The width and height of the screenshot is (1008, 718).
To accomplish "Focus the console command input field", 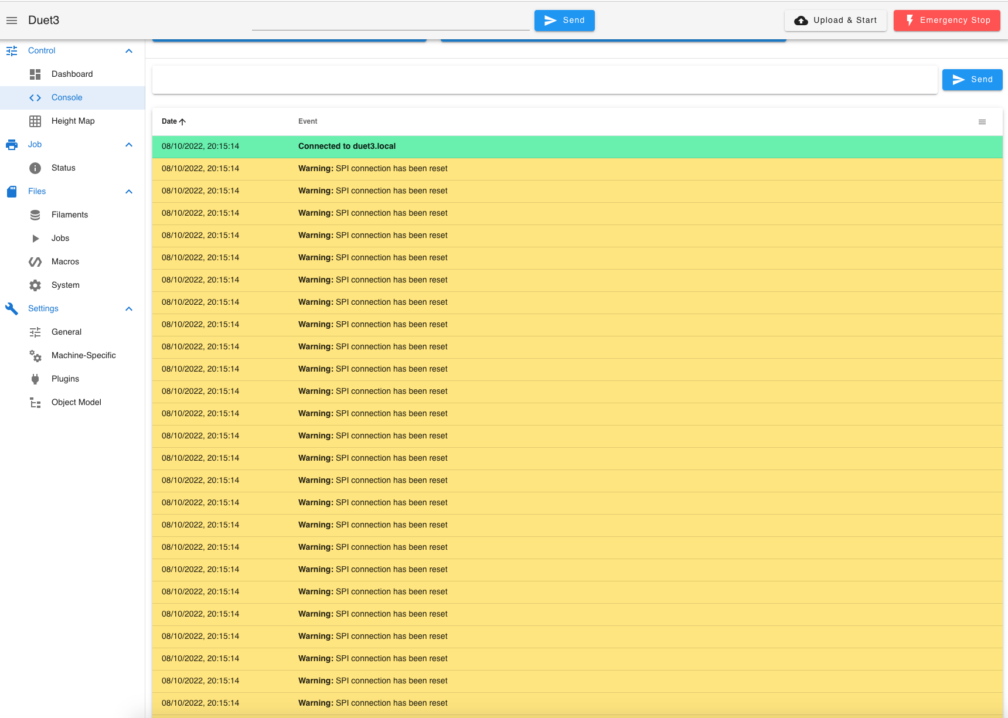I will pos(545,80).
